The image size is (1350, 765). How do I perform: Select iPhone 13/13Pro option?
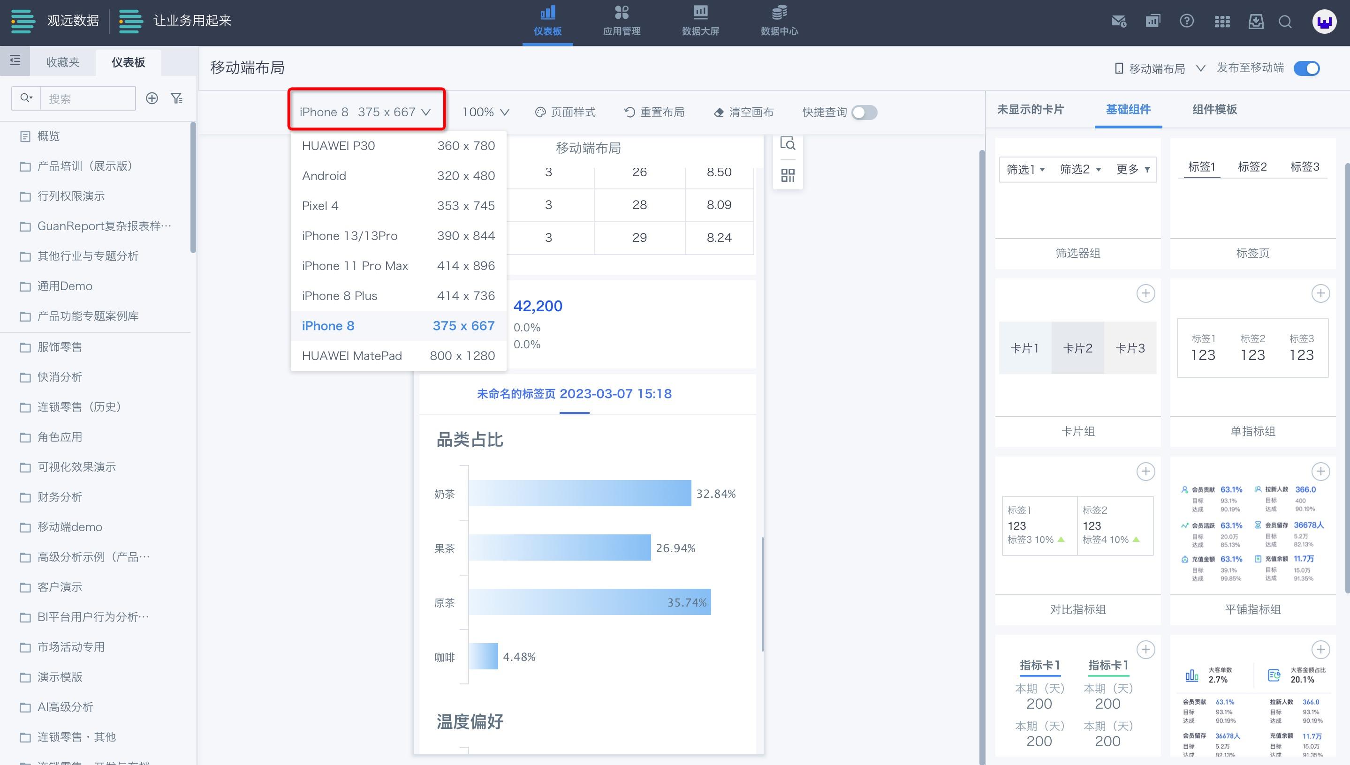point(398,235)
